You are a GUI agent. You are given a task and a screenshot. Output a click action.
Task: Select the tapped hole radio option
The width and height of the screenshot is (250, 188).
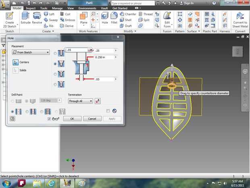[x=42, y=112]
